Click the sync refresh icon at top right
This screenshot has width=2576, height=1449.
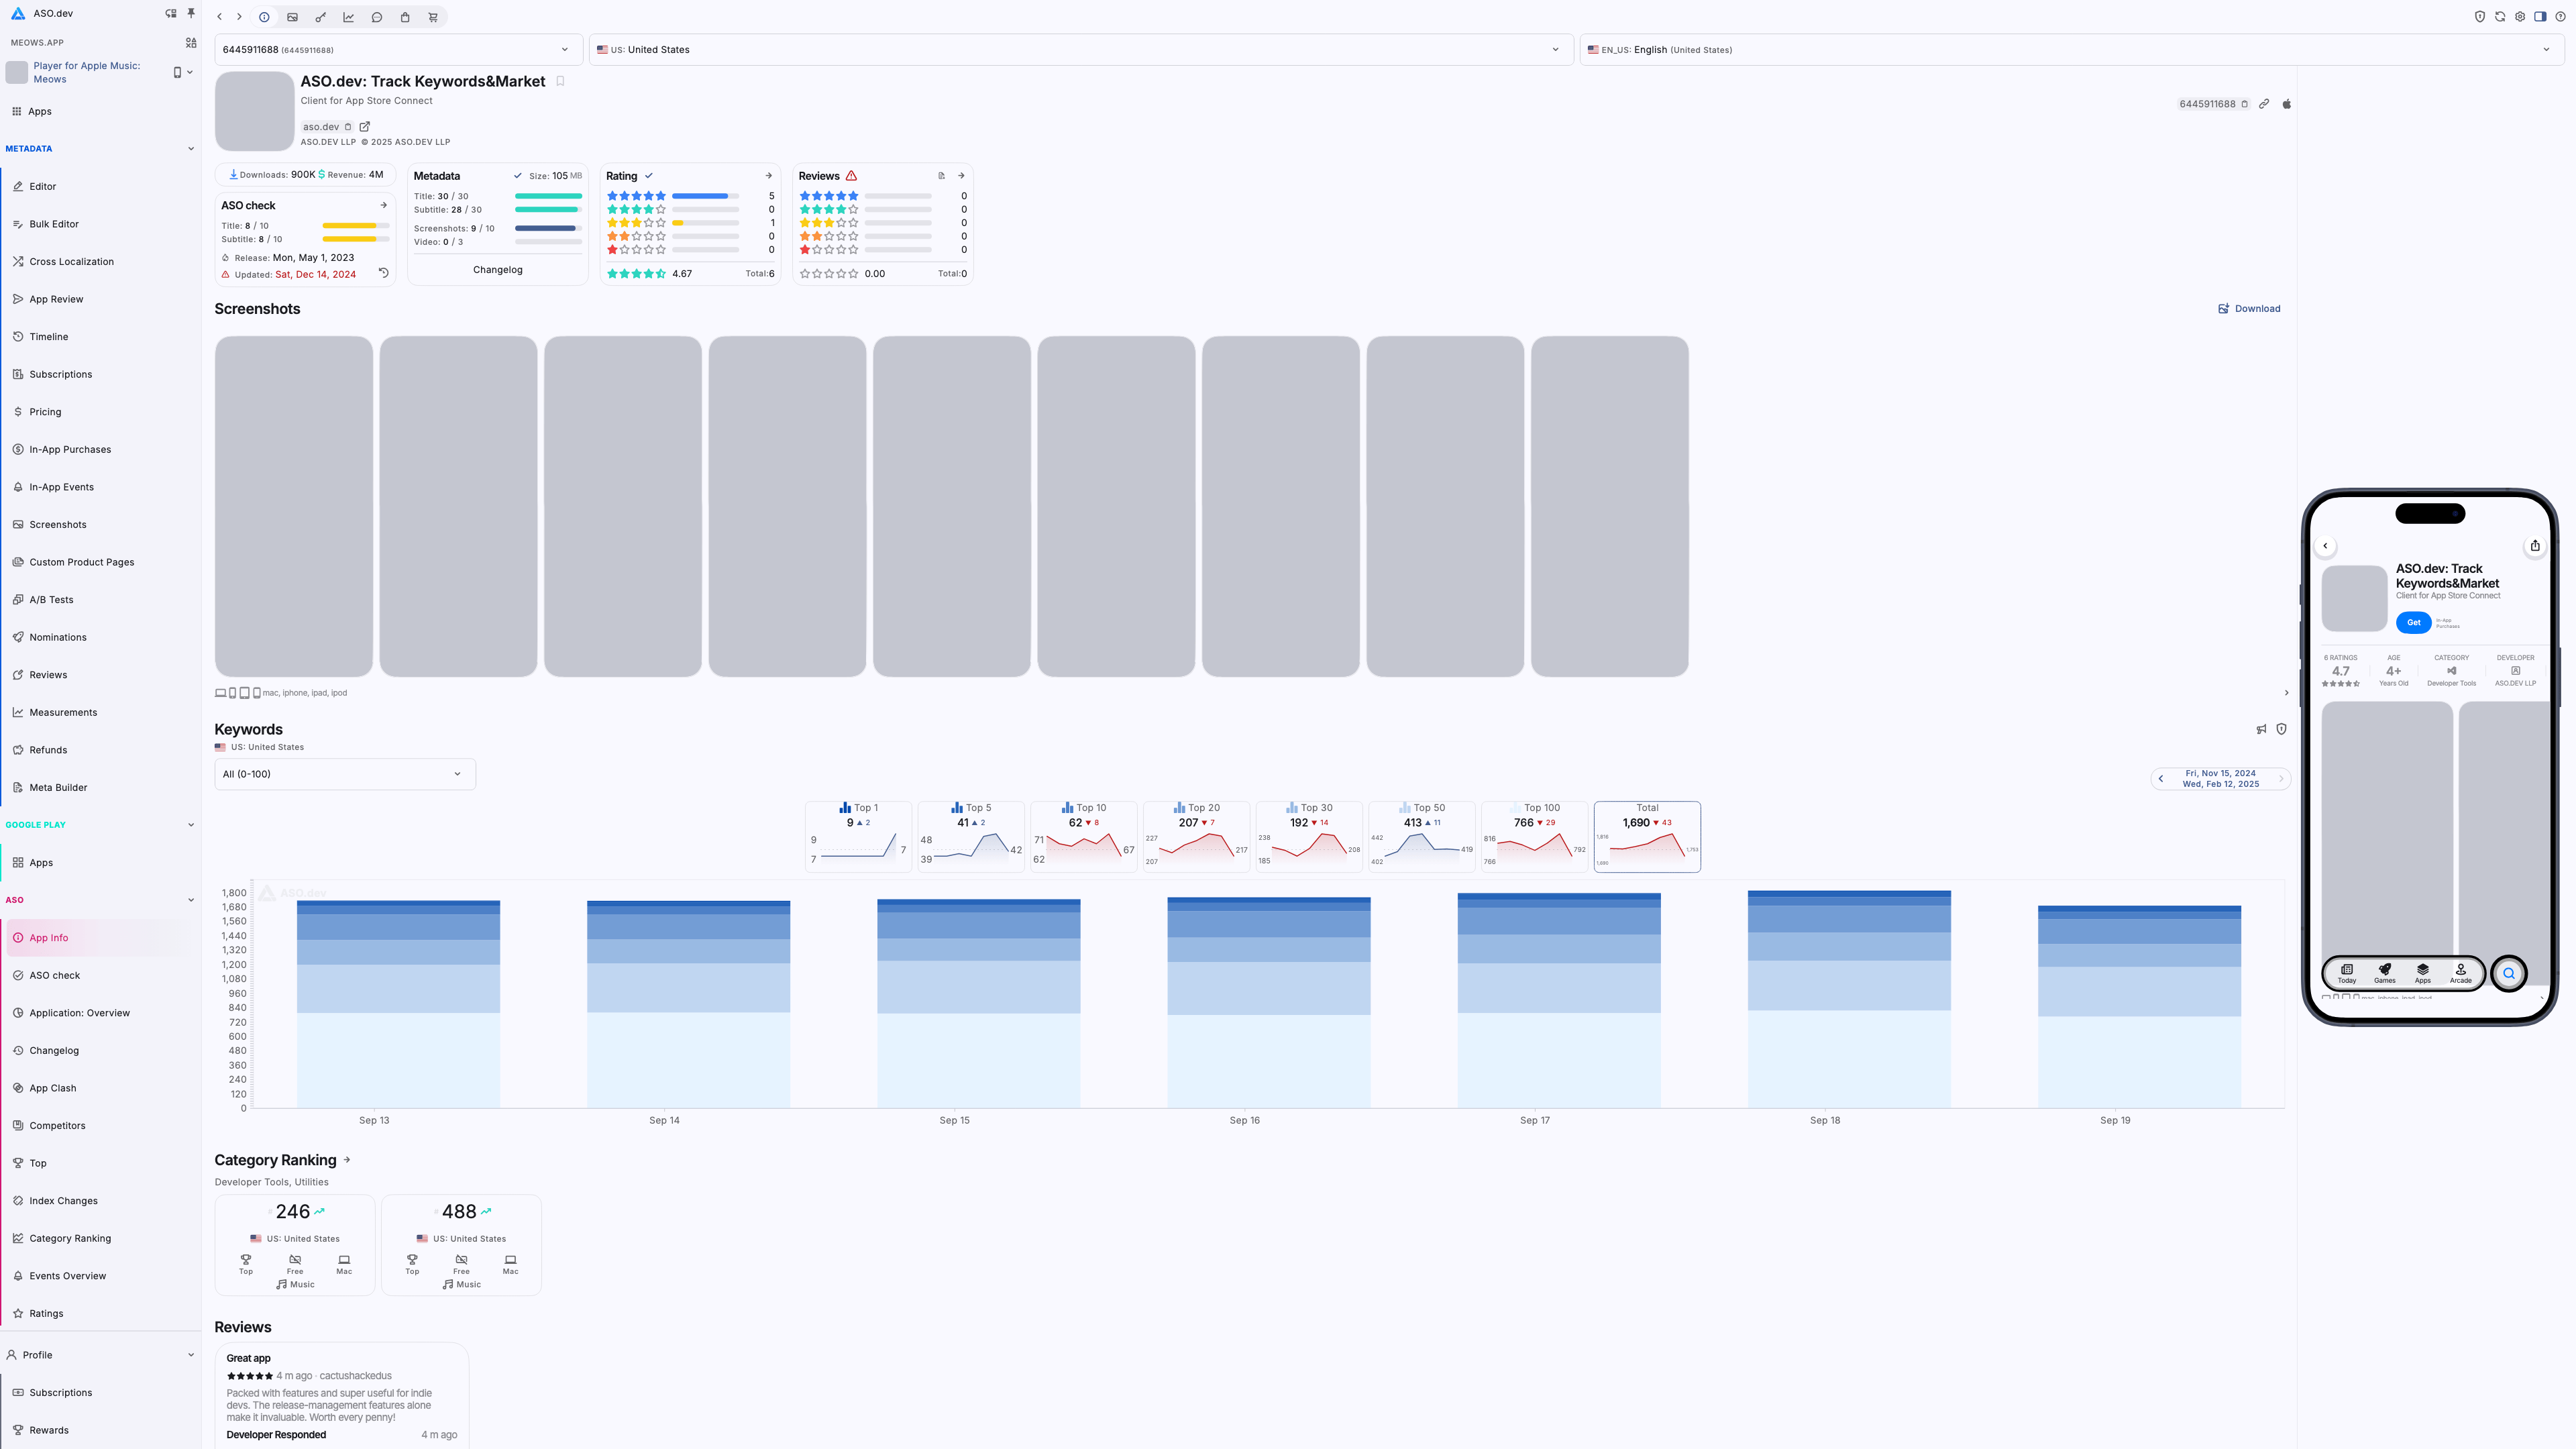(2500, 17)
